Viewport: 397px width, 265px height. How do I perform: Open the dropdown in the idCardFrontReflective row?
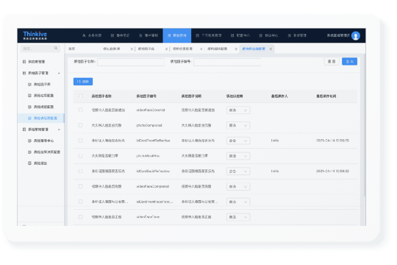pyautogui.click(x=238, y=141)
